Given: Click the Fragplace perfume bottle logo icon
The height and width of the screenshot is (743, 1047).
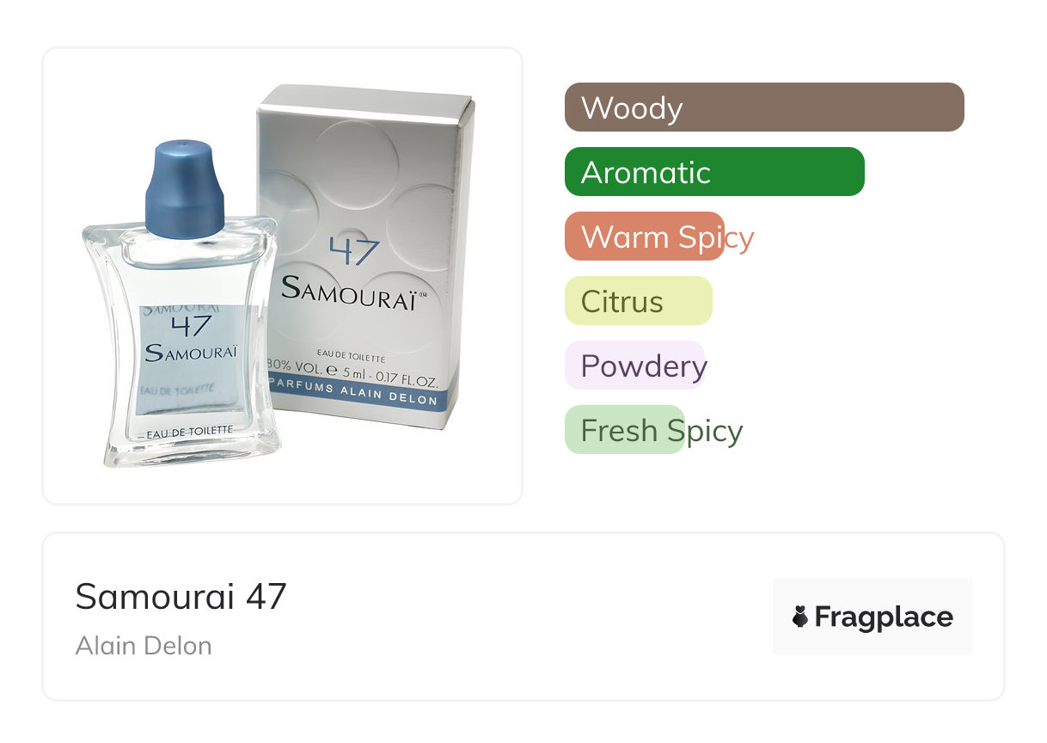Looking at the screenshot, I should [800, 617].
